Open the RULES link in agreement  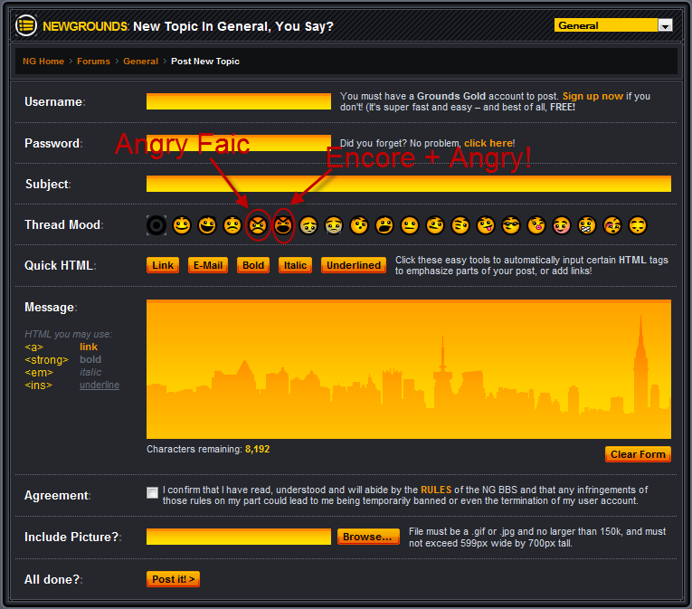436,490
